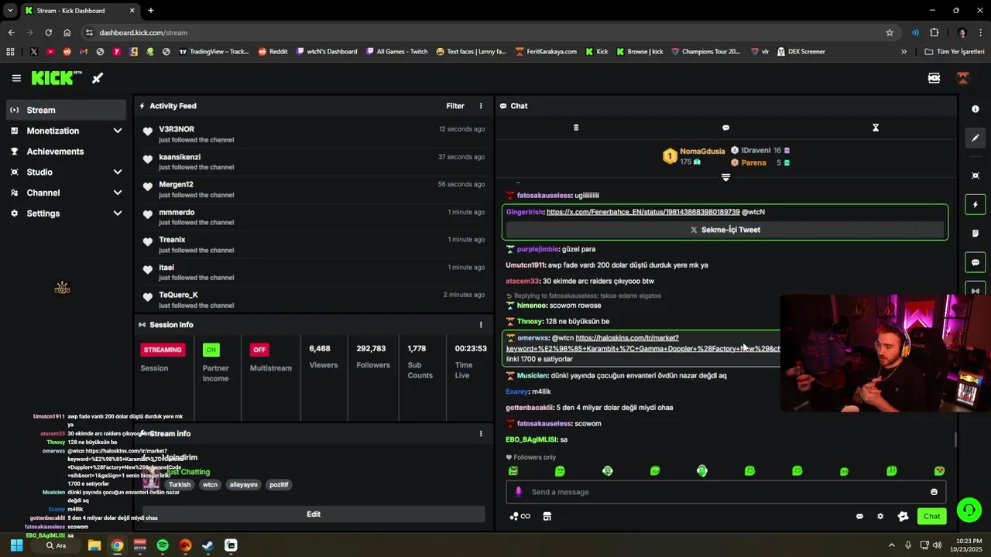Image resolution: width=991 pixels, height=557 pixels.
Task: Open the Reddit bookmark
Action: [x=273, y=52]
